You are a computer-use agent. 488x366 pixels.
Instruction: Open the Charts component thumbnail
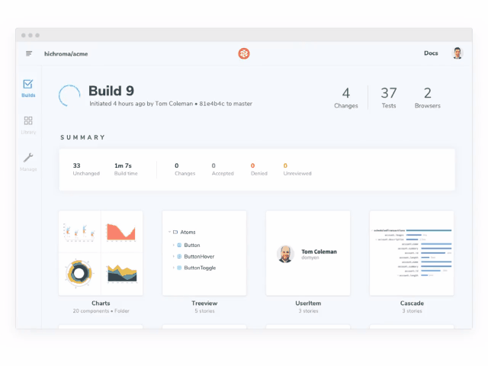(x=101, y=253)
